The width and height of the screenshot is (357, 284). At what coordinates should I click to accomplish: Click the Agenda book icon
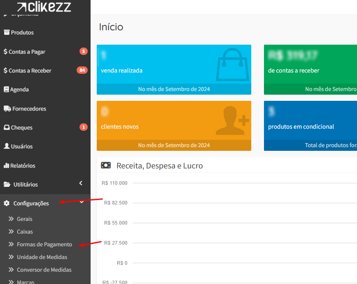click(6, 89)
